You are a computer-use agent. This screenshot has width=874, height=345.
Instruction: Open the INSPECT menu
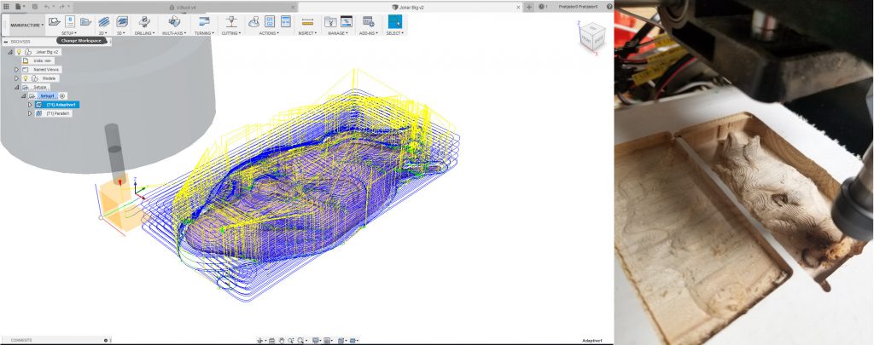coord(307,33)
